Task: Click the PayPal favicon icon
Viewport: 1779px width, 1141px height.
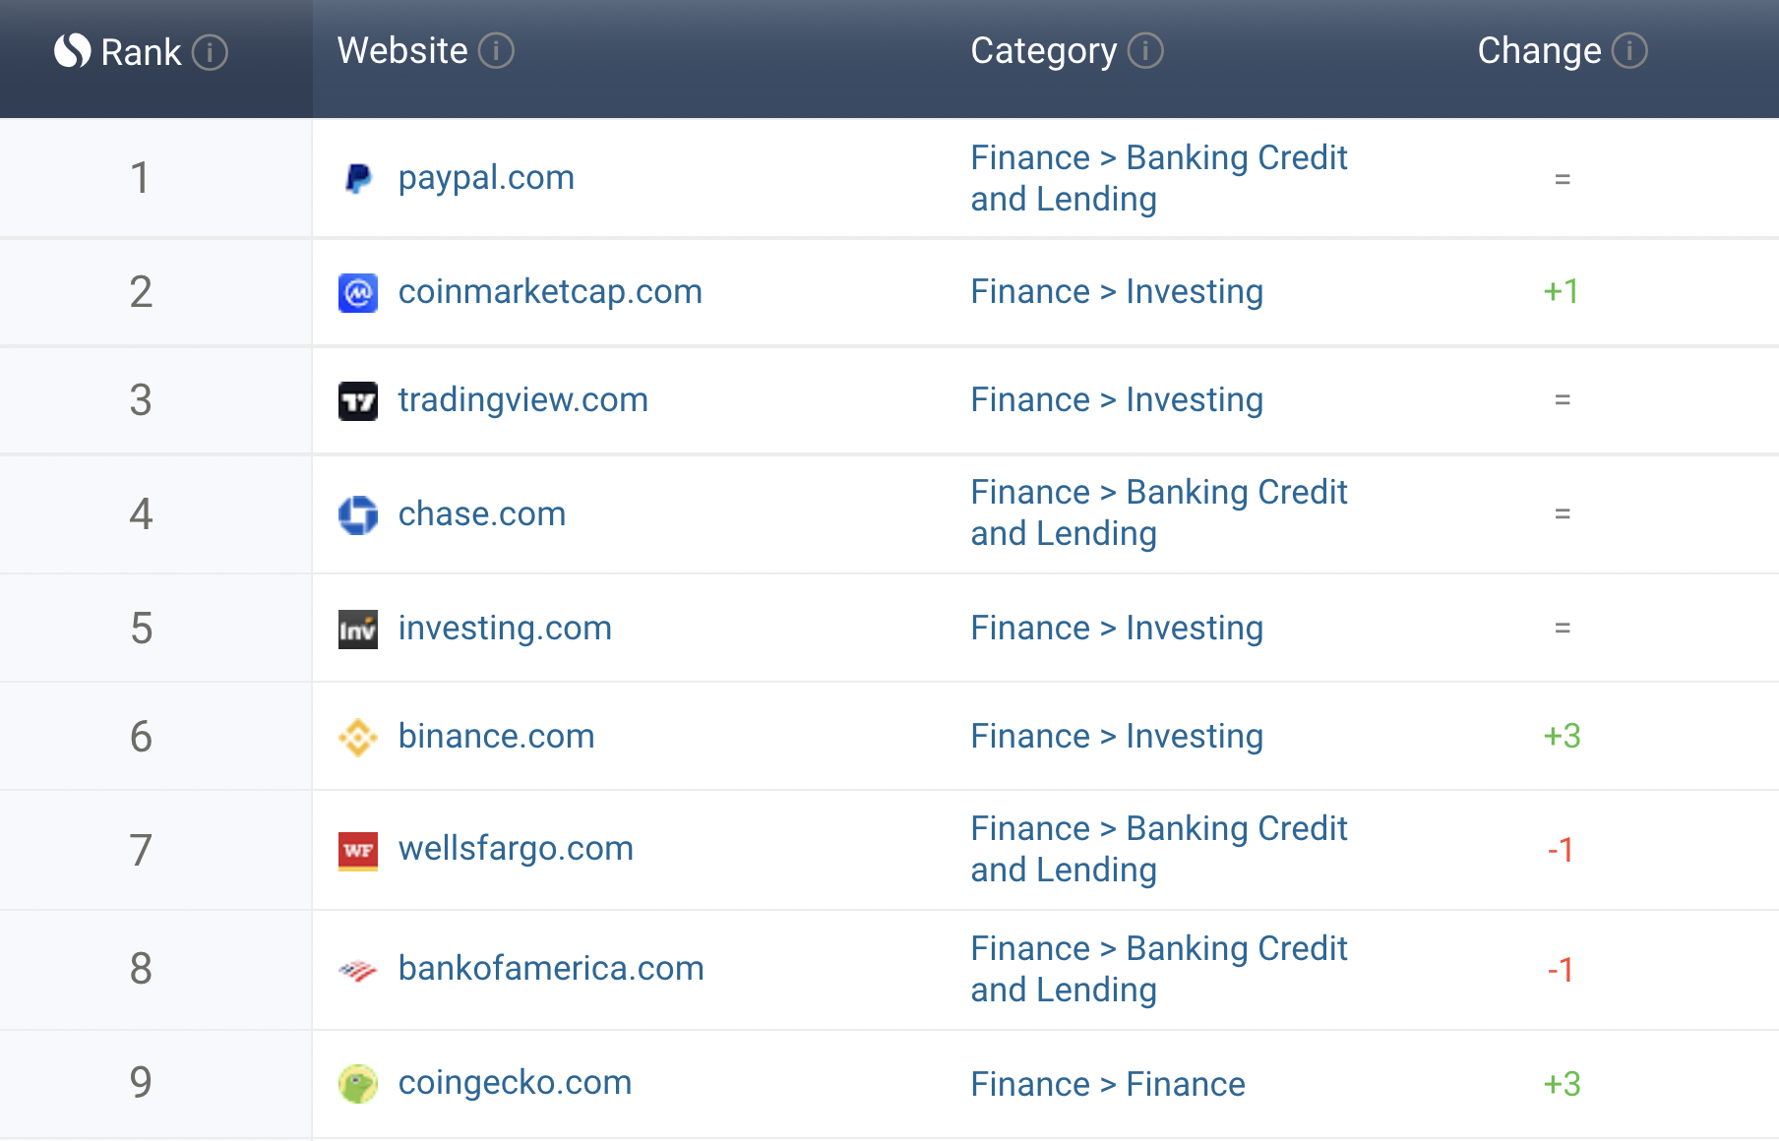Action: (x=358, y=178)
